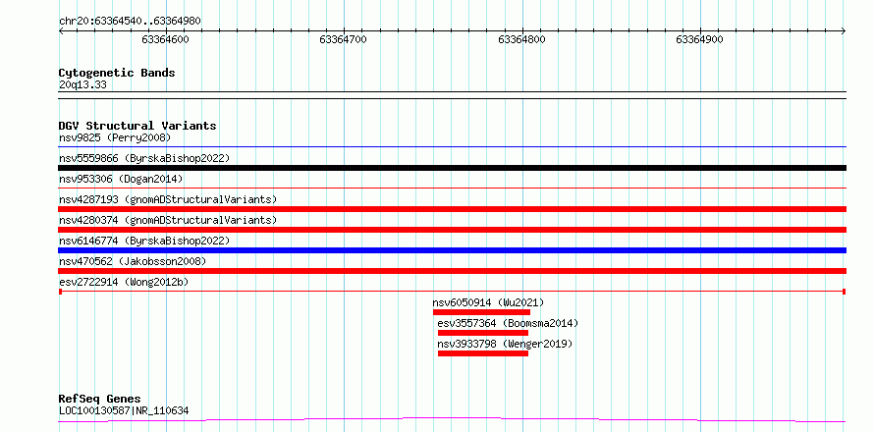Click the red nsv3933798 variant bar
The image size is (874, 432).
(483, 353)
